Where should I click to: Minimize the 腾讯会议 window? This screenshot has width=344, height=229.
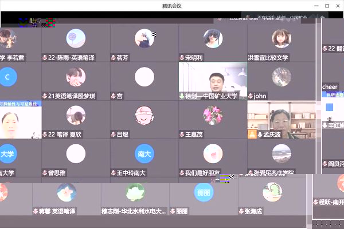coord(316,6)
